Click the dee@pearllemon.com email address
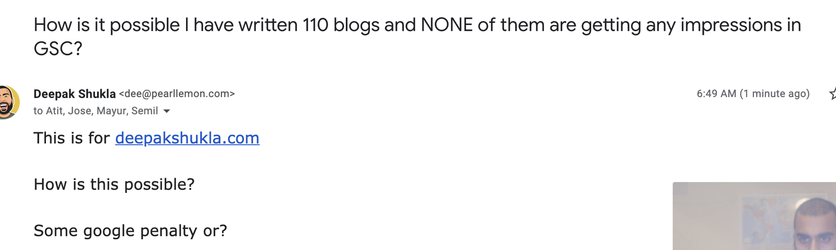 177,94
